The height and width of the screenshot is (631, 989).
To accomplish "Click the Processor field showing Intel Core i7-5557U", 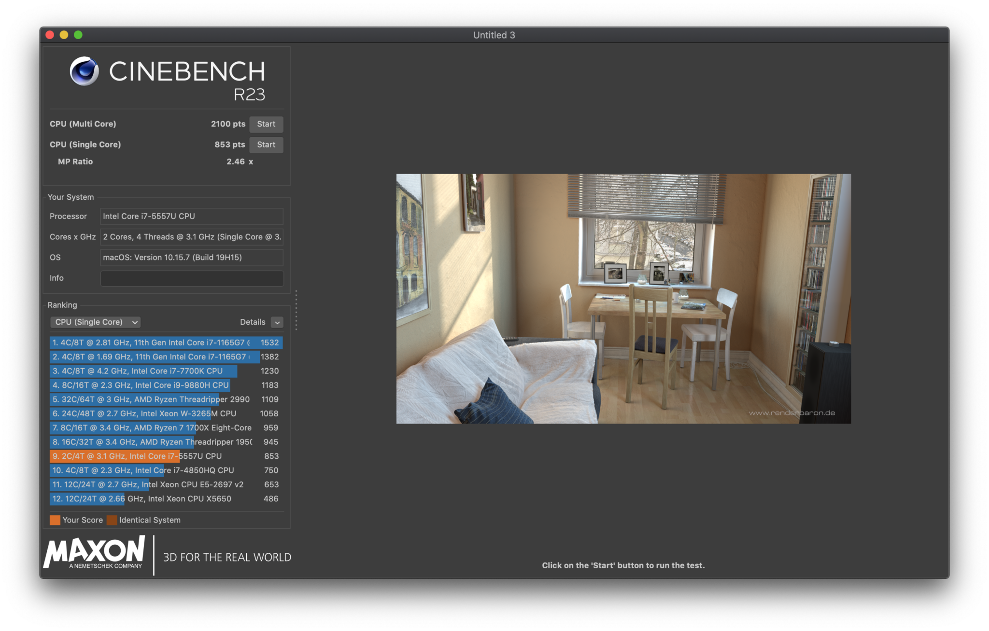I will pyautogui.click(x=192, y=216).
